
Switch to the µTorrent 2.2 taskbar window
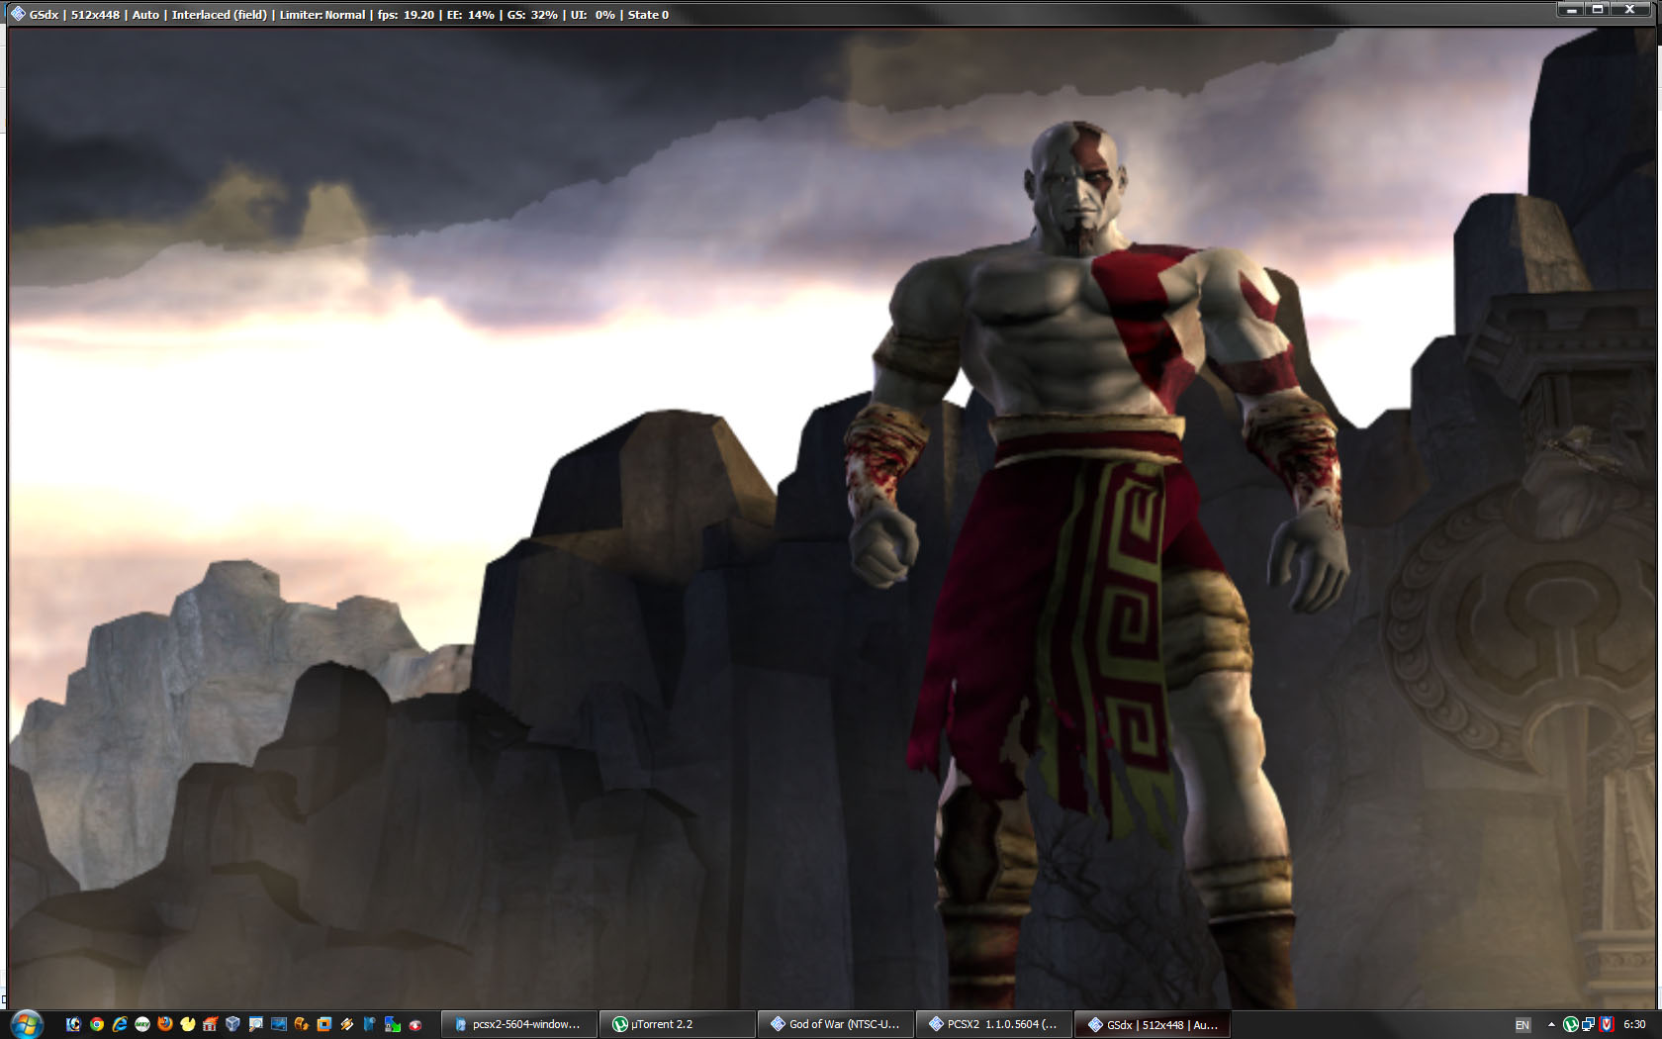(x=678, y=1024)
